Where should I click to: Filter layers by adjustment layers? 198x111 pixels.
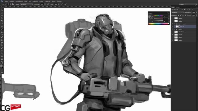[x=185, y=10]
